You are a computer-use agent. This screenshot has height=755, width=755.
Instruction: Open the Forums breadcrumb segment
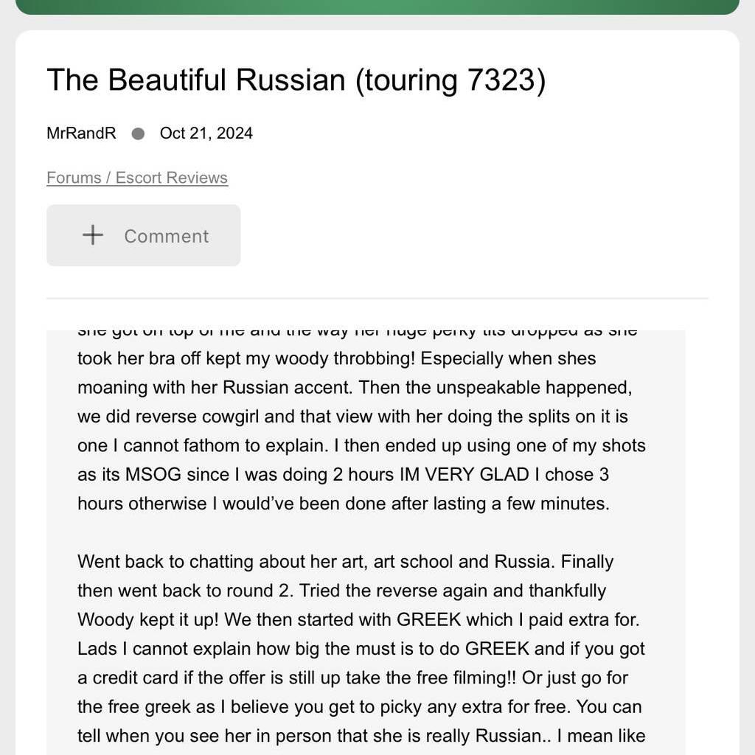click(x=74, y=178)
